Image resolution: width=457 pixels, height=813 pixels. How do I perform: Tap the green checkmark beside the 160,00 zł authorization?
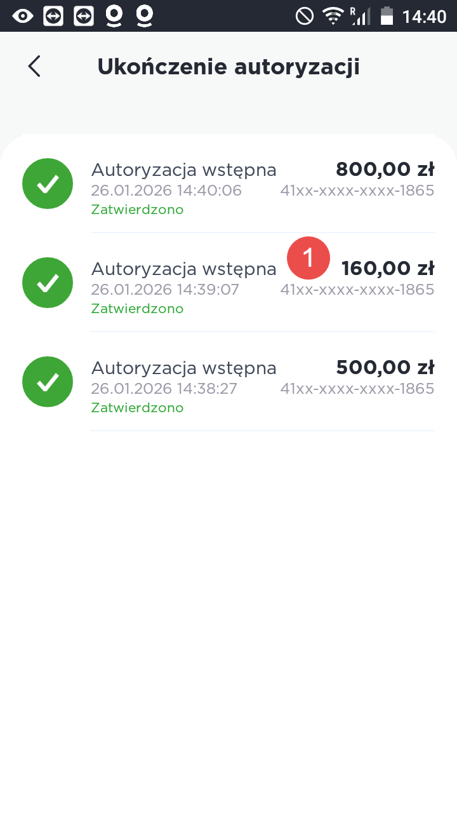[x=48, y=283]
